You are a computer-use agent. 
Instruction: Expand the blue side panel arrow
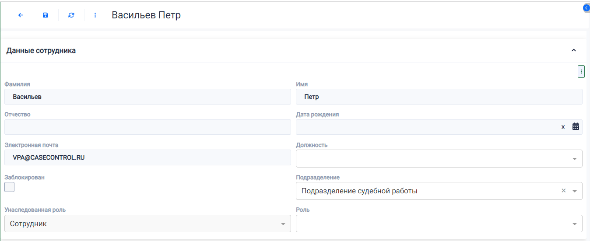pyautogui.click(x=586, y=8)
